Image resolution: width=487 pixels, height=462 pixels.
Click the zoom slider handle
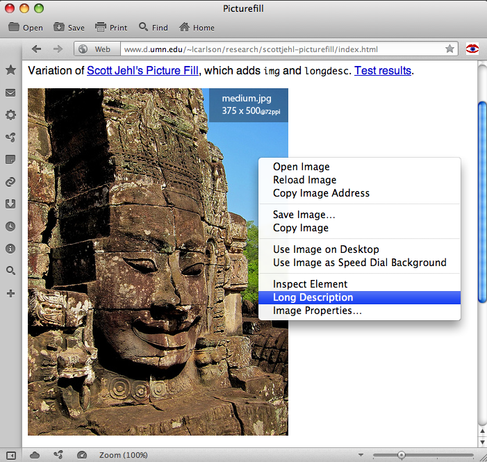[x=401, y=455]
